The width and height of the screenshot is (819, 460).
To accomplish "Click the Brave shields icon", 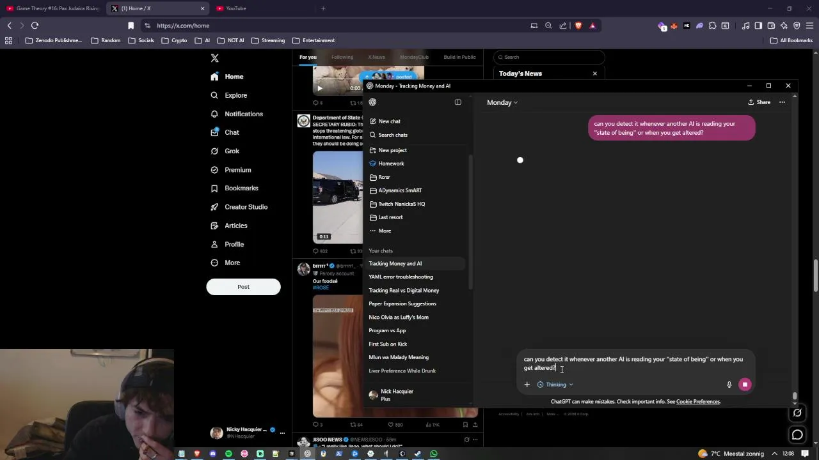I will (x=578, y=26).
